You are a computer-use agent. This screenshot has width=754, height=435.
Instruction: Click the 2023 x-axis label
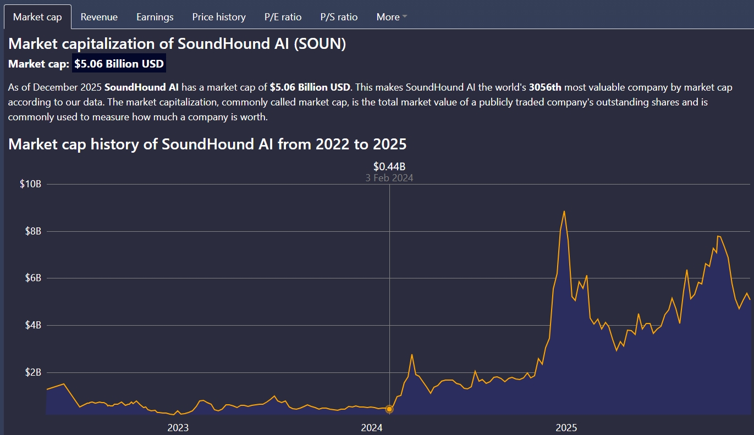pos(178,428)
